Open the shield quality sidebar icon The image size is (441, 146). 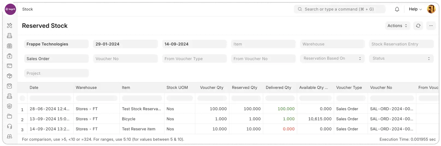click(10, 106)
